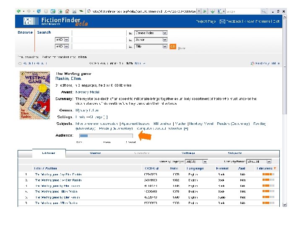
Task: Click the OCLC logo in header
Action: (x=31, y=21)
